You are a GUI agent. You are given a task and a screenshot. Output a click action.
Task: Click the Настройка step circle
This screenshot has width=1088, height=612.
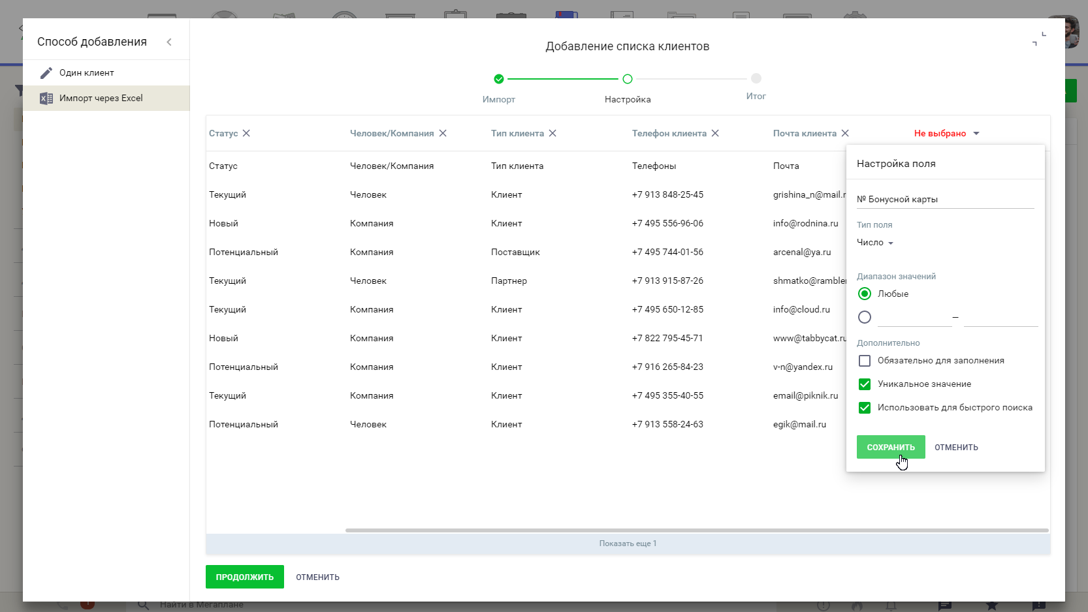(x=628, y=79)
